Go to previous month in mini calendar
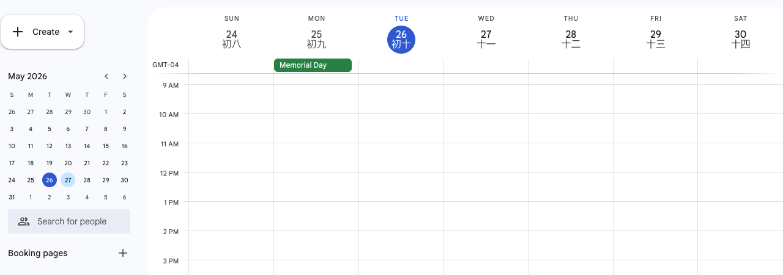 [x=106, y=76]
